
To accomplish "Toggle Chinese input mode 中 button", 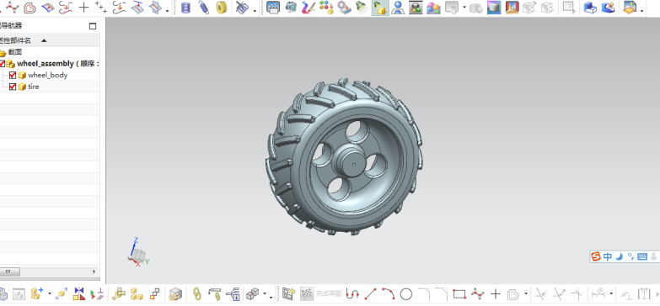I will tap(608, 256).
